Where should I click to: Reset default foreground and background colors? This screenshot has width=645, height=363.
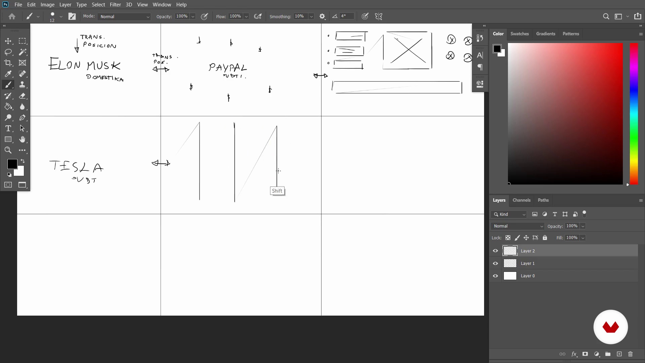click(x=9, y=175)
